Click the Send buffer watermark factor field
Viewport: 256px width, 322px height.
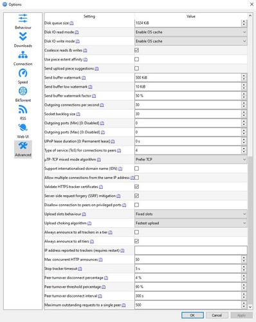(188, 96)
